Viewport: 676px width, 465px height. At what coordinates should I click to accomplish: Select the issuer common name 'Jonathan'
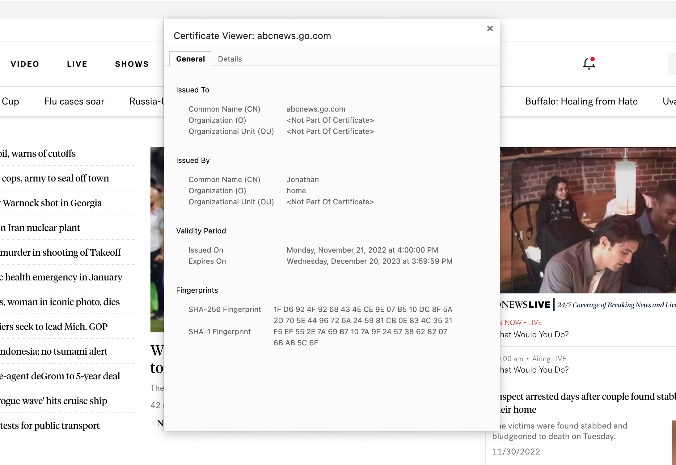point(302,180)
